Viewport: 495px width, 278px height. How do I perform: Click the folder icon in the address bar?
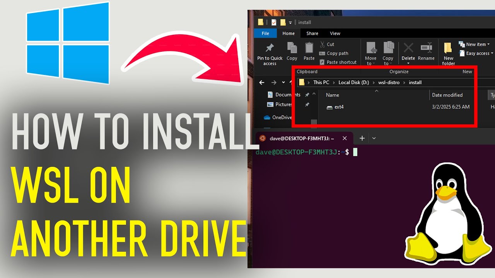[302, 82]
